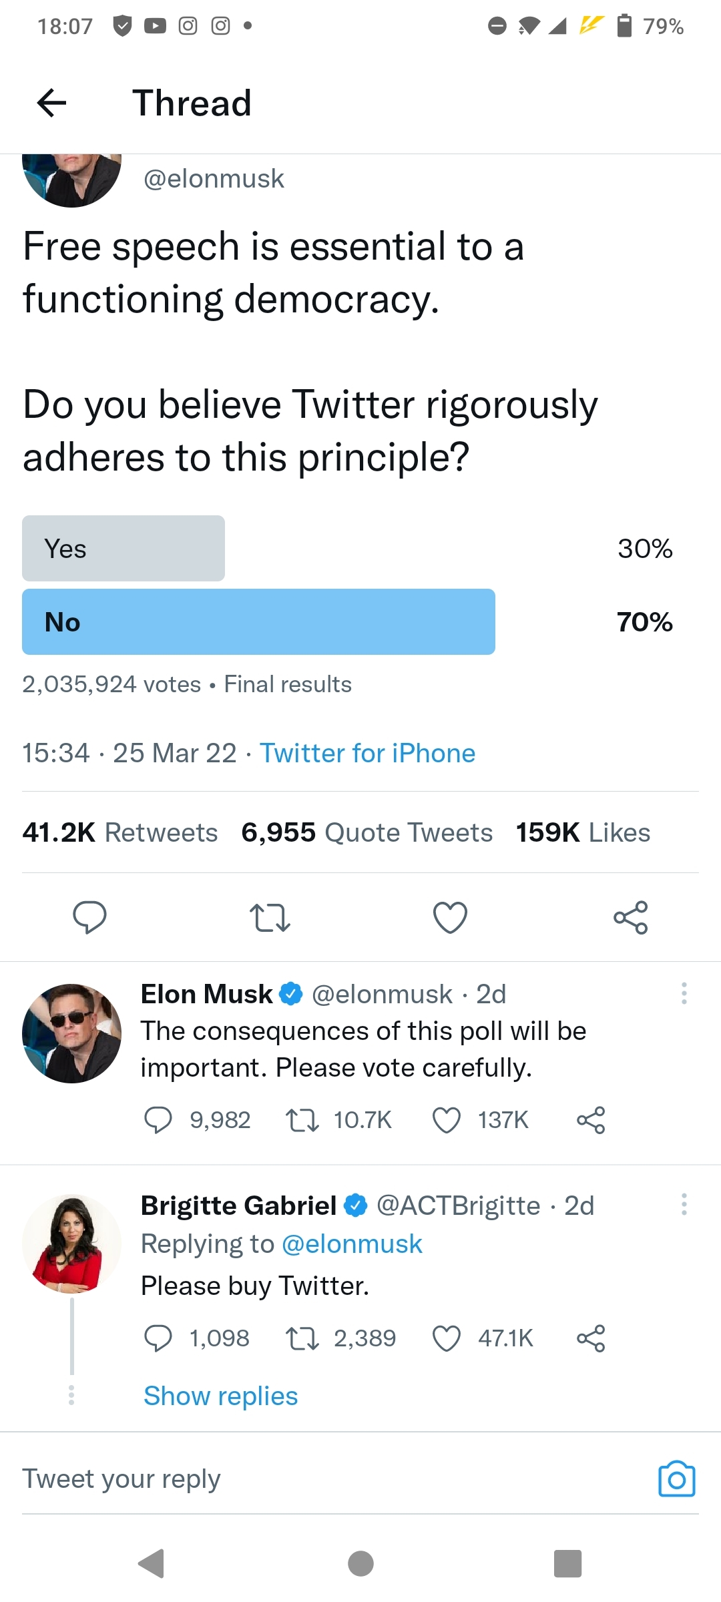Open more options on Brigitte Gabriel's reply
721x1602 pixels.
tap(684, 1205)
